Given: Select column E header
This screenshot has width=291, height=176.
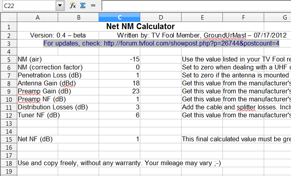Looking at the screenshot, I should 202,18.
